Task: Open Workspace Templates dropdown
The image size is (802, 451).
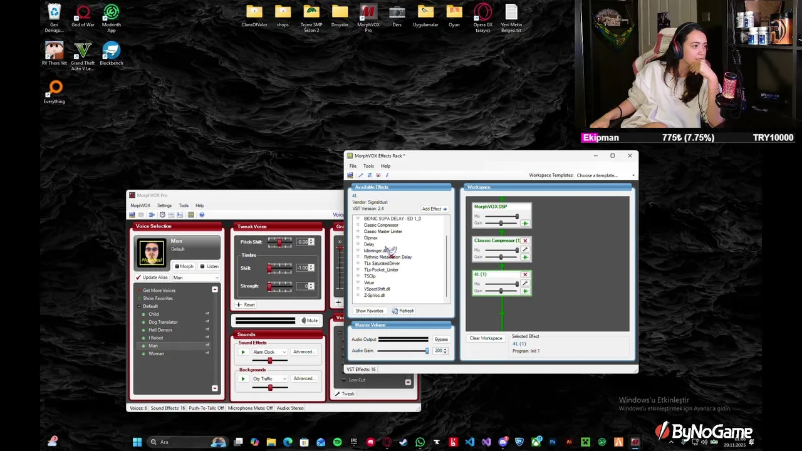Action: point(606,175)
